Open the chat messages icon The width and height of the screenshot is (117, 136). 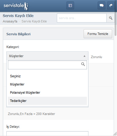[102, 5]
